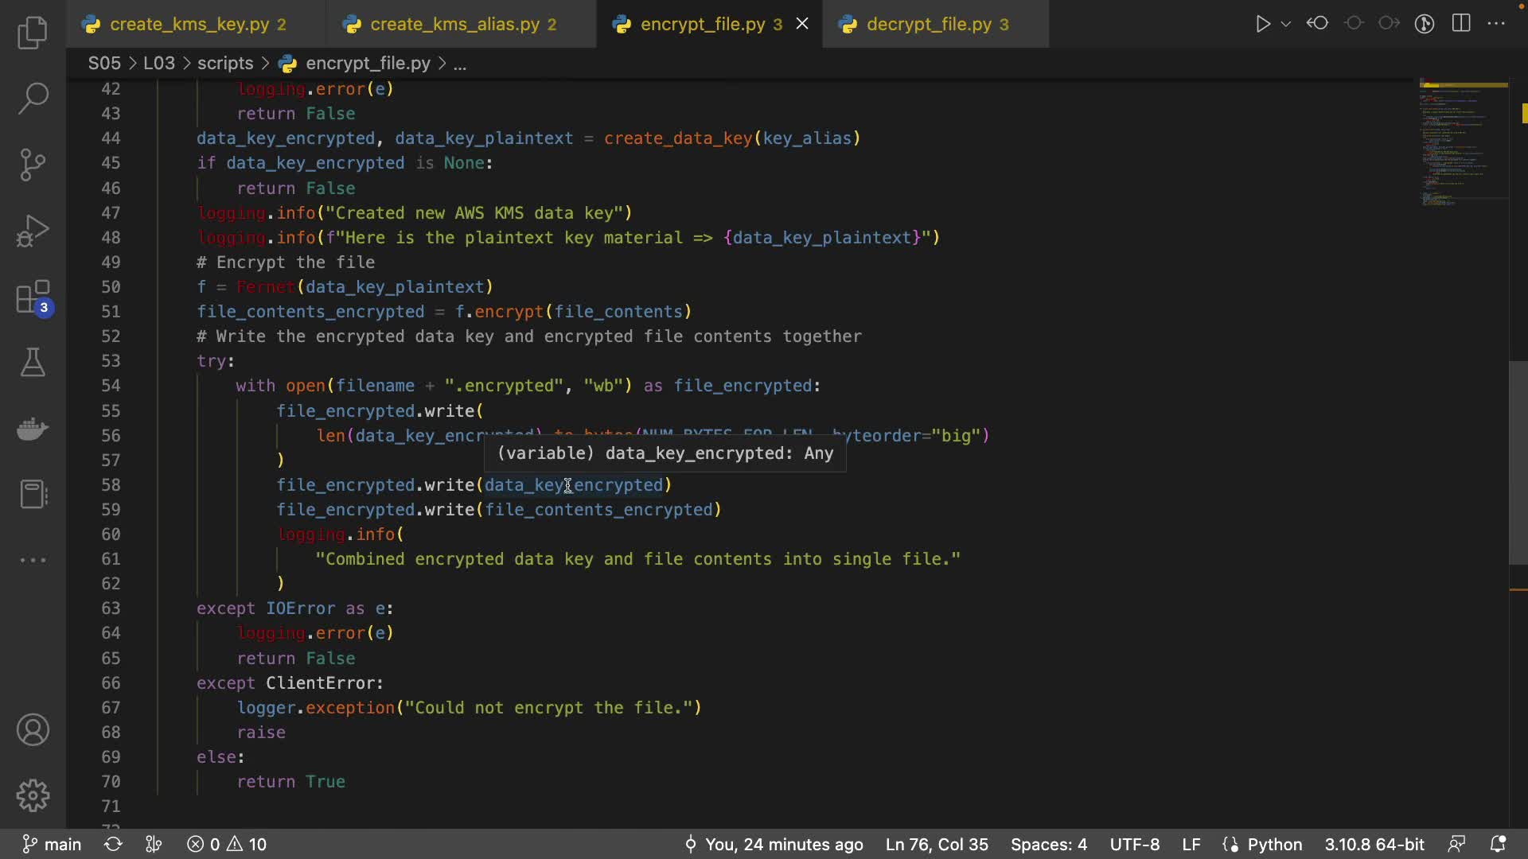Click the Synchronize Changes icon in status bar

113,844
